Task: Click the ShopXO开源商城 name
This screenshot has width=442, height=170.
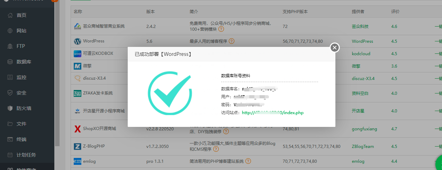Action: click(99, 129)
